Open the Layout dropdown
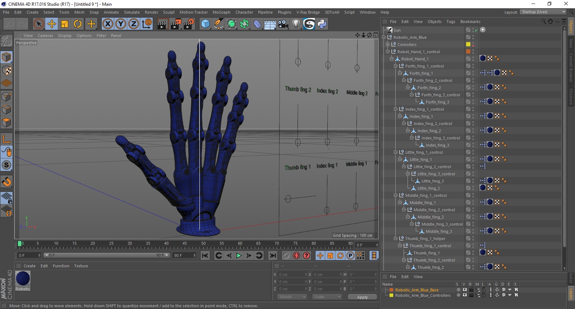 coord(543,12)
